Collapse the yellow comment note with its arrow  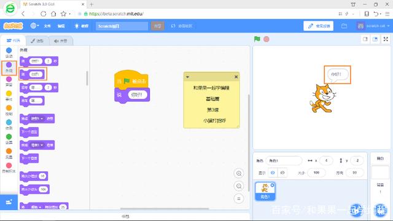click(187, 77)
